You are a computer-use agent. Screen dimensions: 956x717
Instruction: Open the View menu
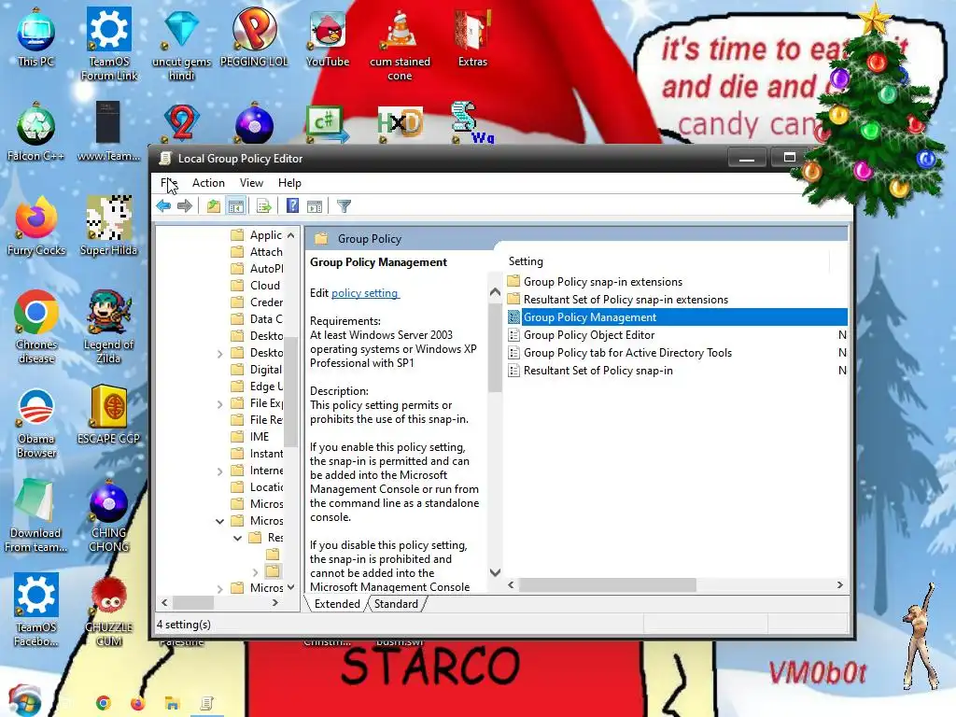(x=251, y=183)
